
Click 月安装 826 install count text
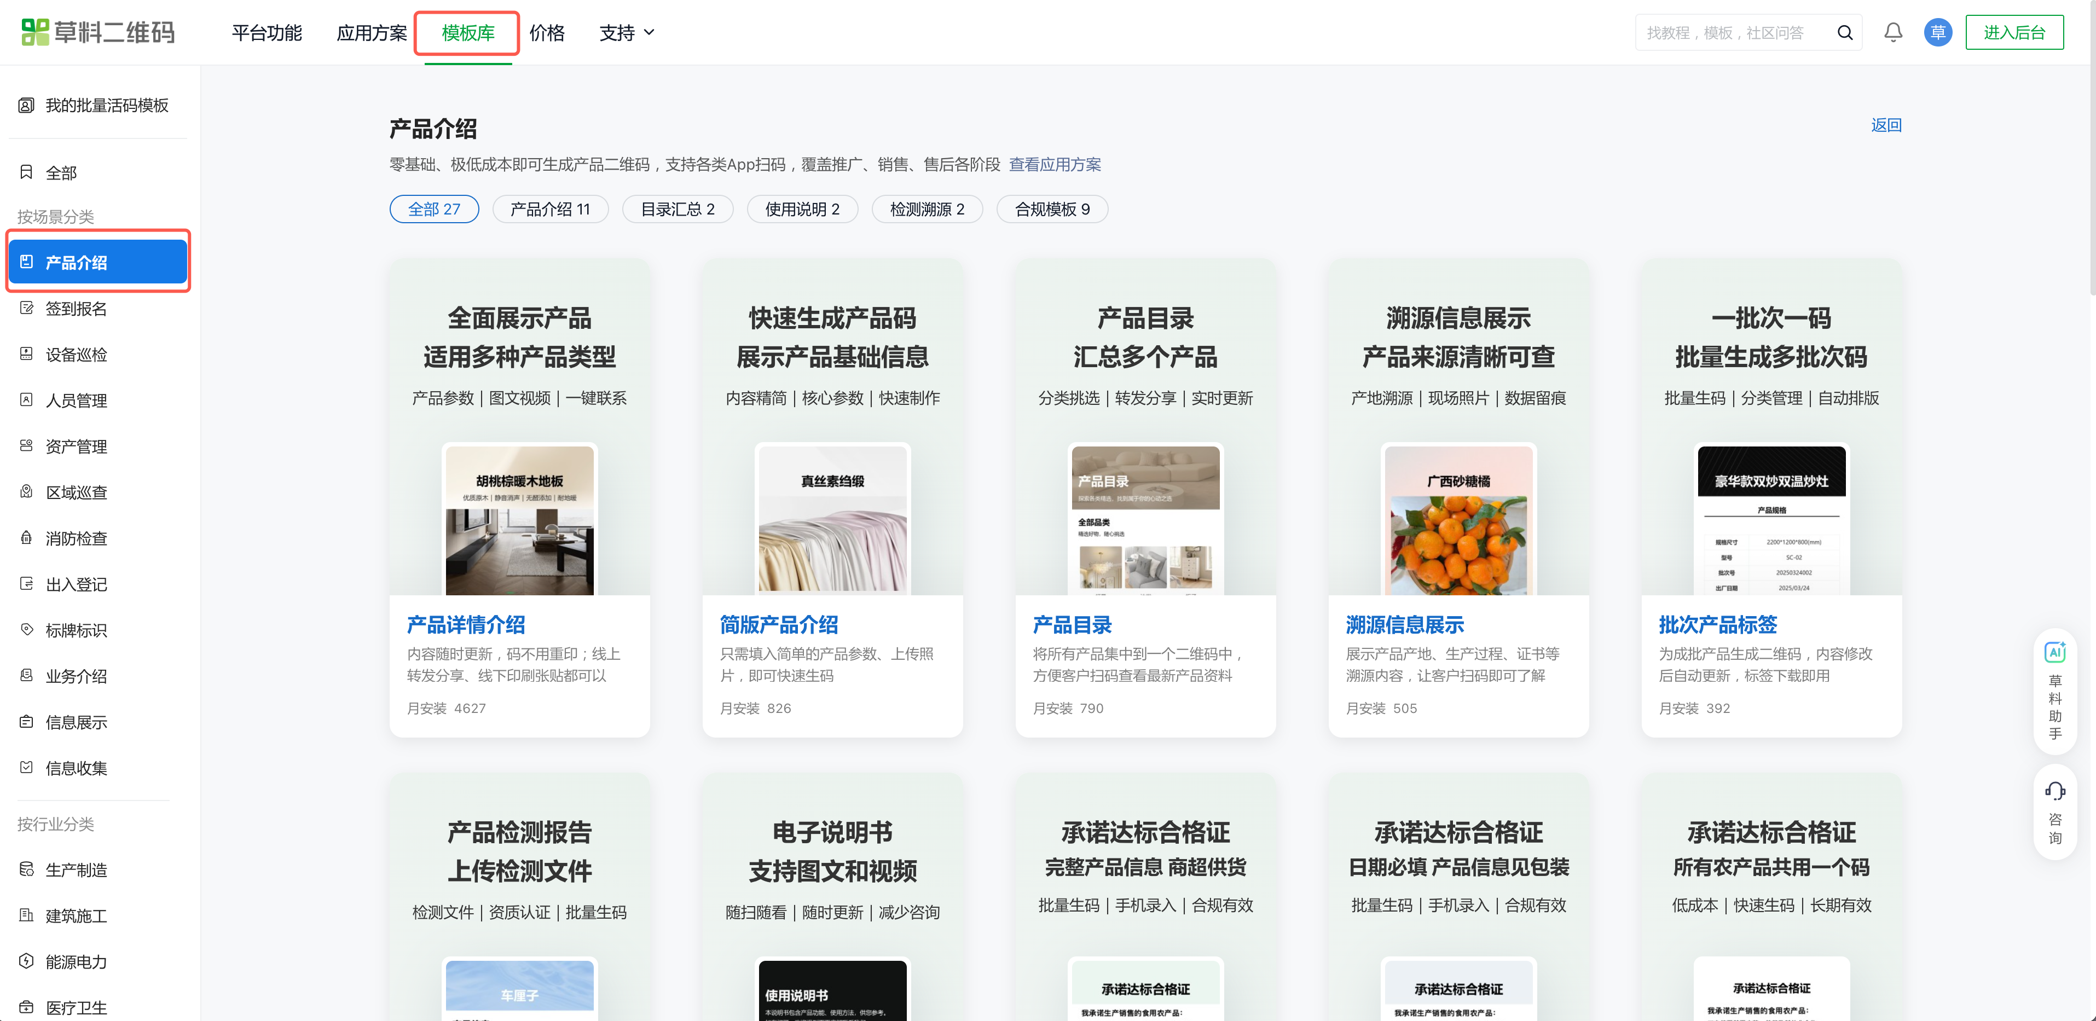click(755, 709)
